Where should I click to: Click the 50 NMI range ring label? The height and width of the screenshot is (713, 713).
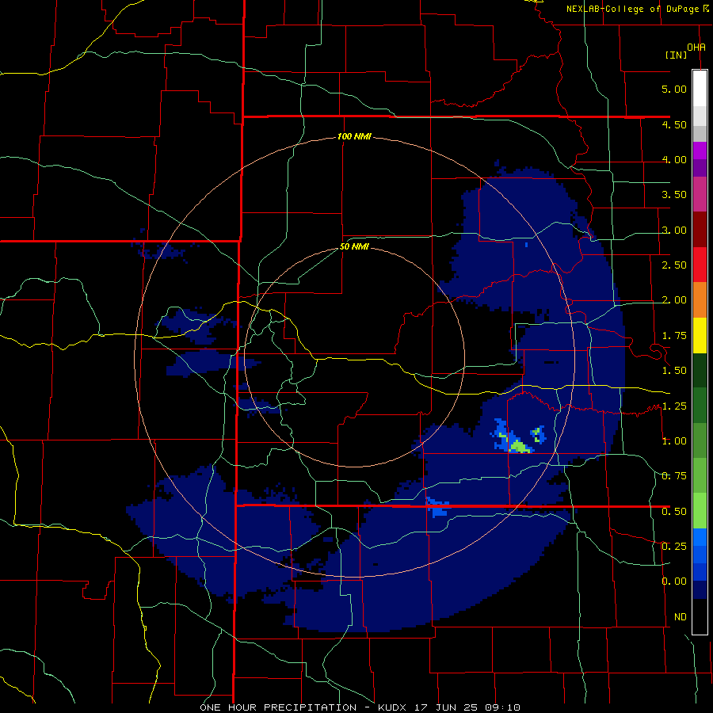click(x=354, y=247)
